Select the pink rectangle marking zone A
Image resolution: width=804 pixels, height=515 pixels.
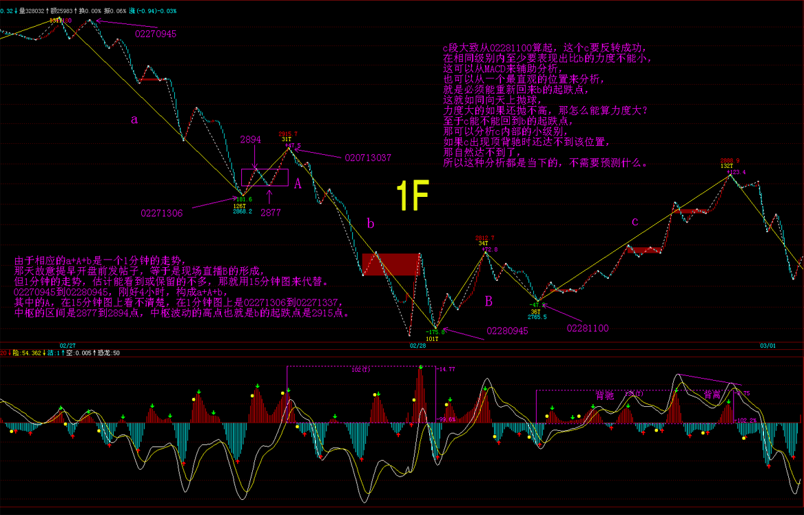tap(265, 177)
